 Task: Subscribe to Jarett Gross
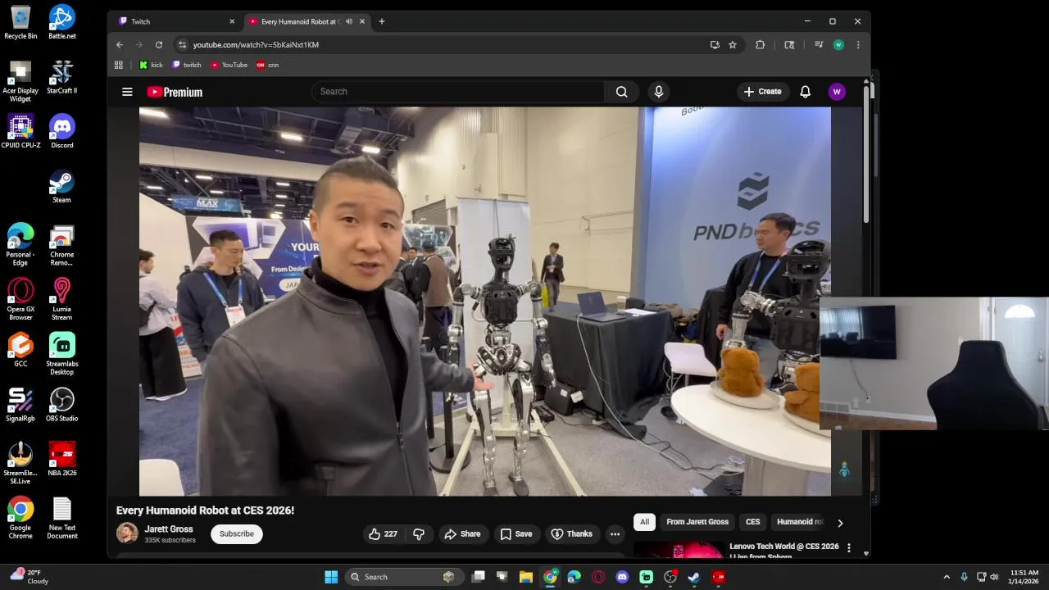tap(236, 533)
